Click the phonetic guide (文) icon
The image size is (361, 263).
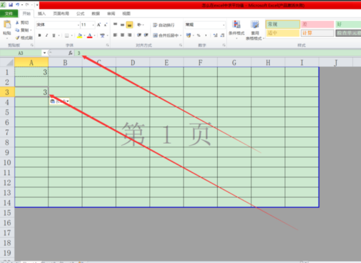tap(102, 36)
